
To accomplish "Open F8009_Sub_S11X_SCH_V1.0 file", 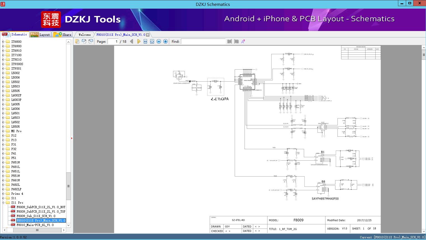I will tap(36, 216).
